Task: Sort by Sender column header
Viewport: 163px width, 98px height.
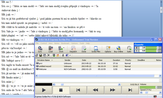Action: (x=72, y=60)
